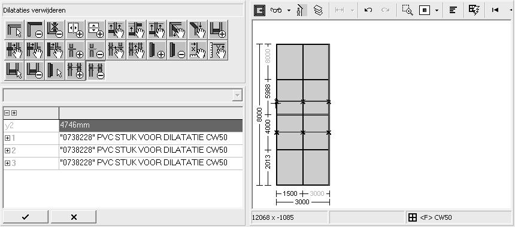
Task: Click the align lines icon in toolbar
Action: pos(453,10)
